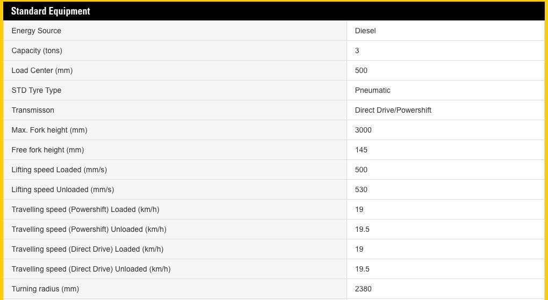Click the 3000 fork height value
This screenshot has height=300, width=548.
(363, 130)
